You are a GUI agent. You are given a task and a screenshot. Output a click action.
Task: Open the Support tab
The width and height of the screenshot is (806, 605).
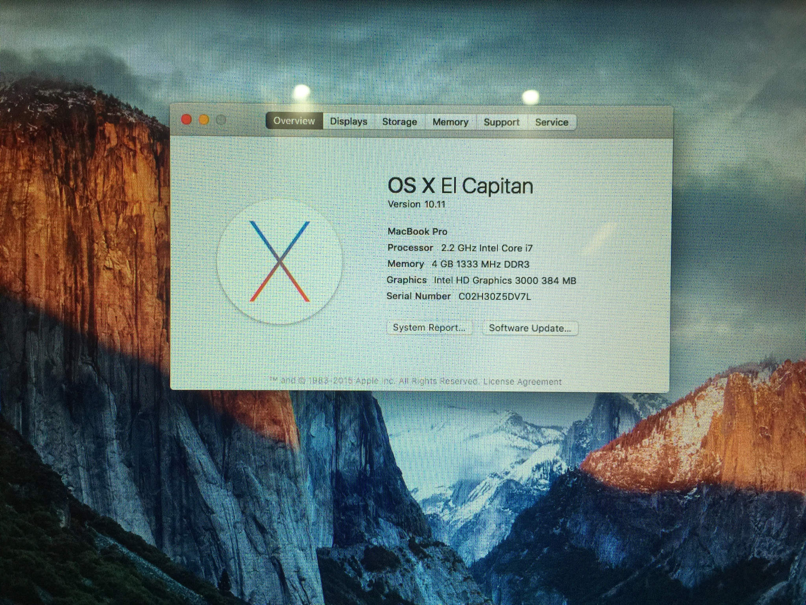click(501, 122)
